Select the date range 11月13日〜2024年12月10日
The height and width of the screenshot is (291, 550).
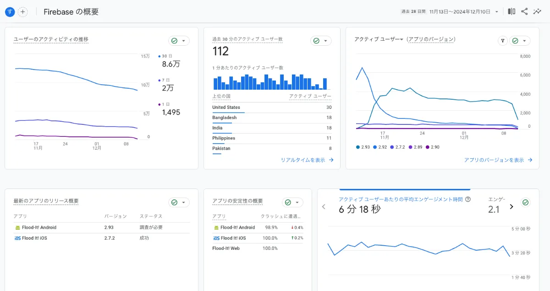pyautogui.click(x=460, y=12)
